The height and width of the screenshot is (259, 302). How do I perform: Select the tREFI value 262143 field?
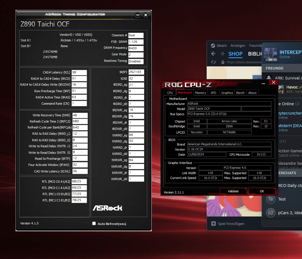tap(136, 72)
